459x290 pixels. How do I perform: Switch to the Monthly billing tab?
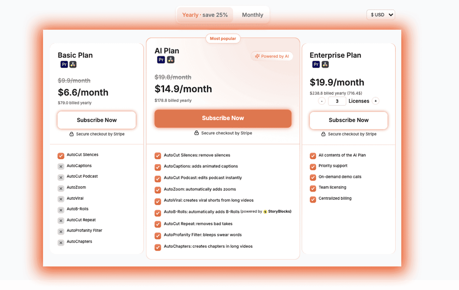[252, 15]
